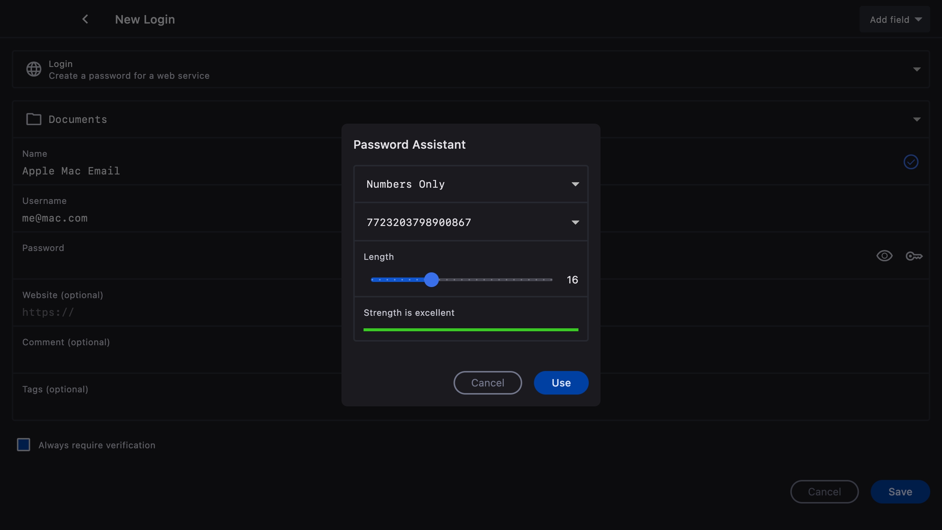
Task: Click the globe Login type icon
Action: (x=34, y=69)
